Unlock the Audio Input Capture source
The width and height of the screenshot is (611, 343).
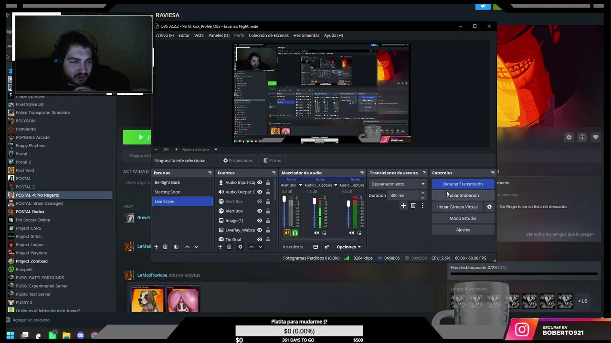[x=268, y=182]
